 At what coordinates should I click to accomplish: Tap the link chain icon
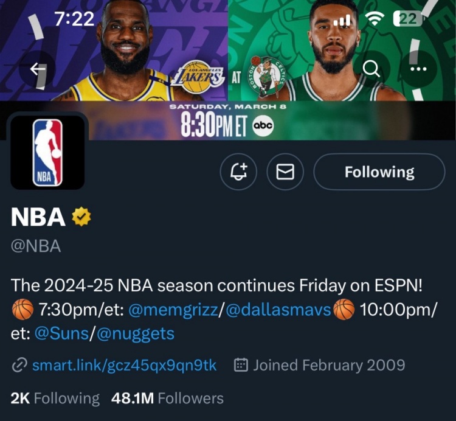[x=19, y=365]
